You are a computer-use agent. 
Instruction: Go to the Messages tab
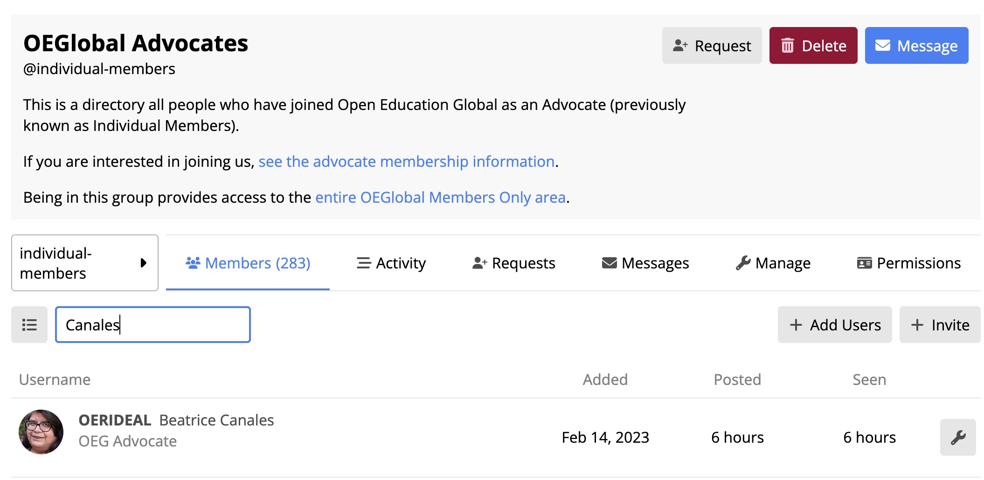[x=645, y=263]
